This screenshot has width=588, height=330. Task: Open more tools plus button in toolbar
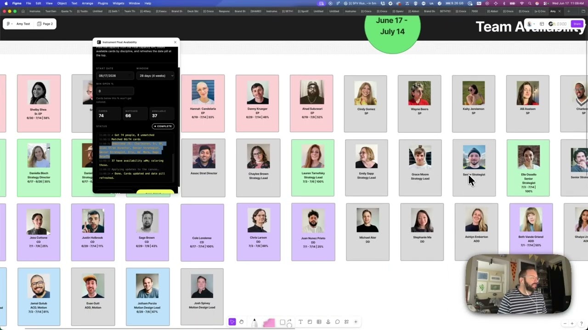[x=356, y=322]
